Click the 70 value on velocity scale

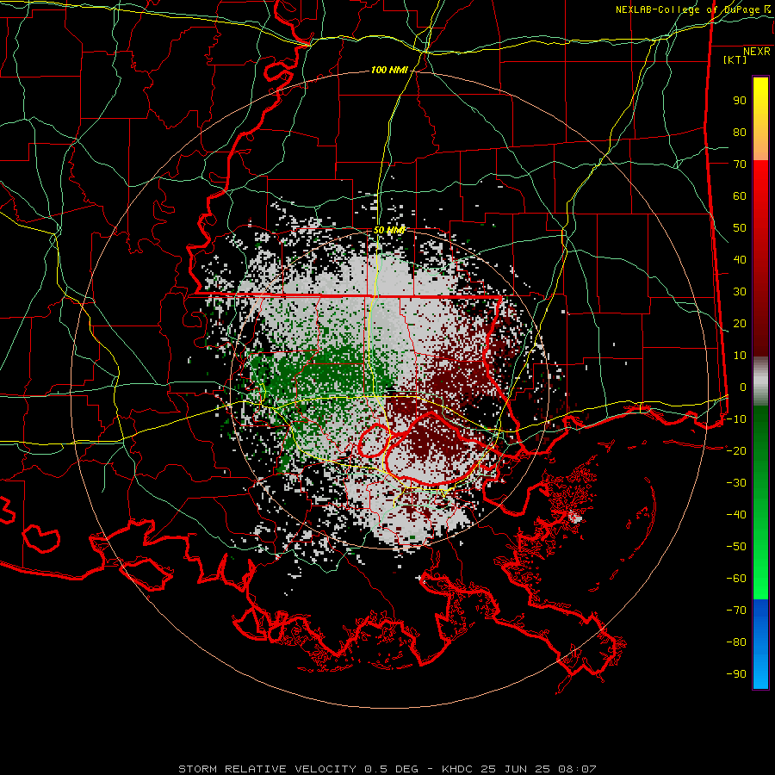coord(740,164)
